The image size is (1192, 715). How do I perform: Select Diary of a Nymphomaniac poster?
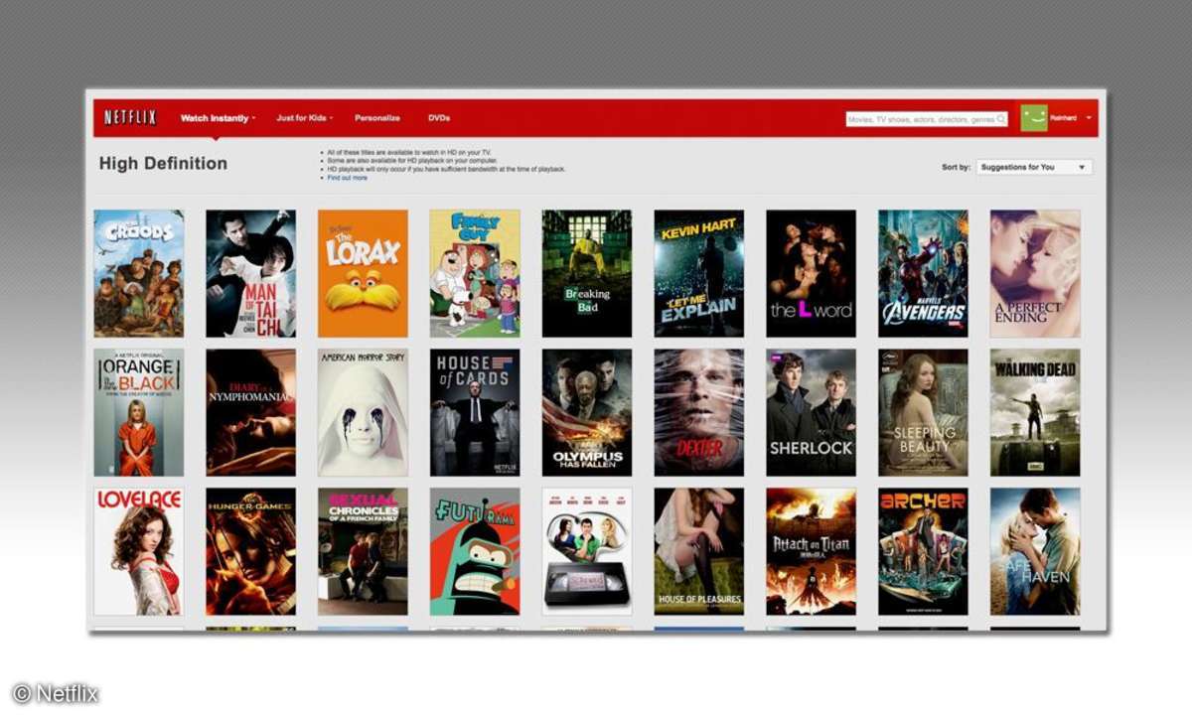[x=250, y=412]
